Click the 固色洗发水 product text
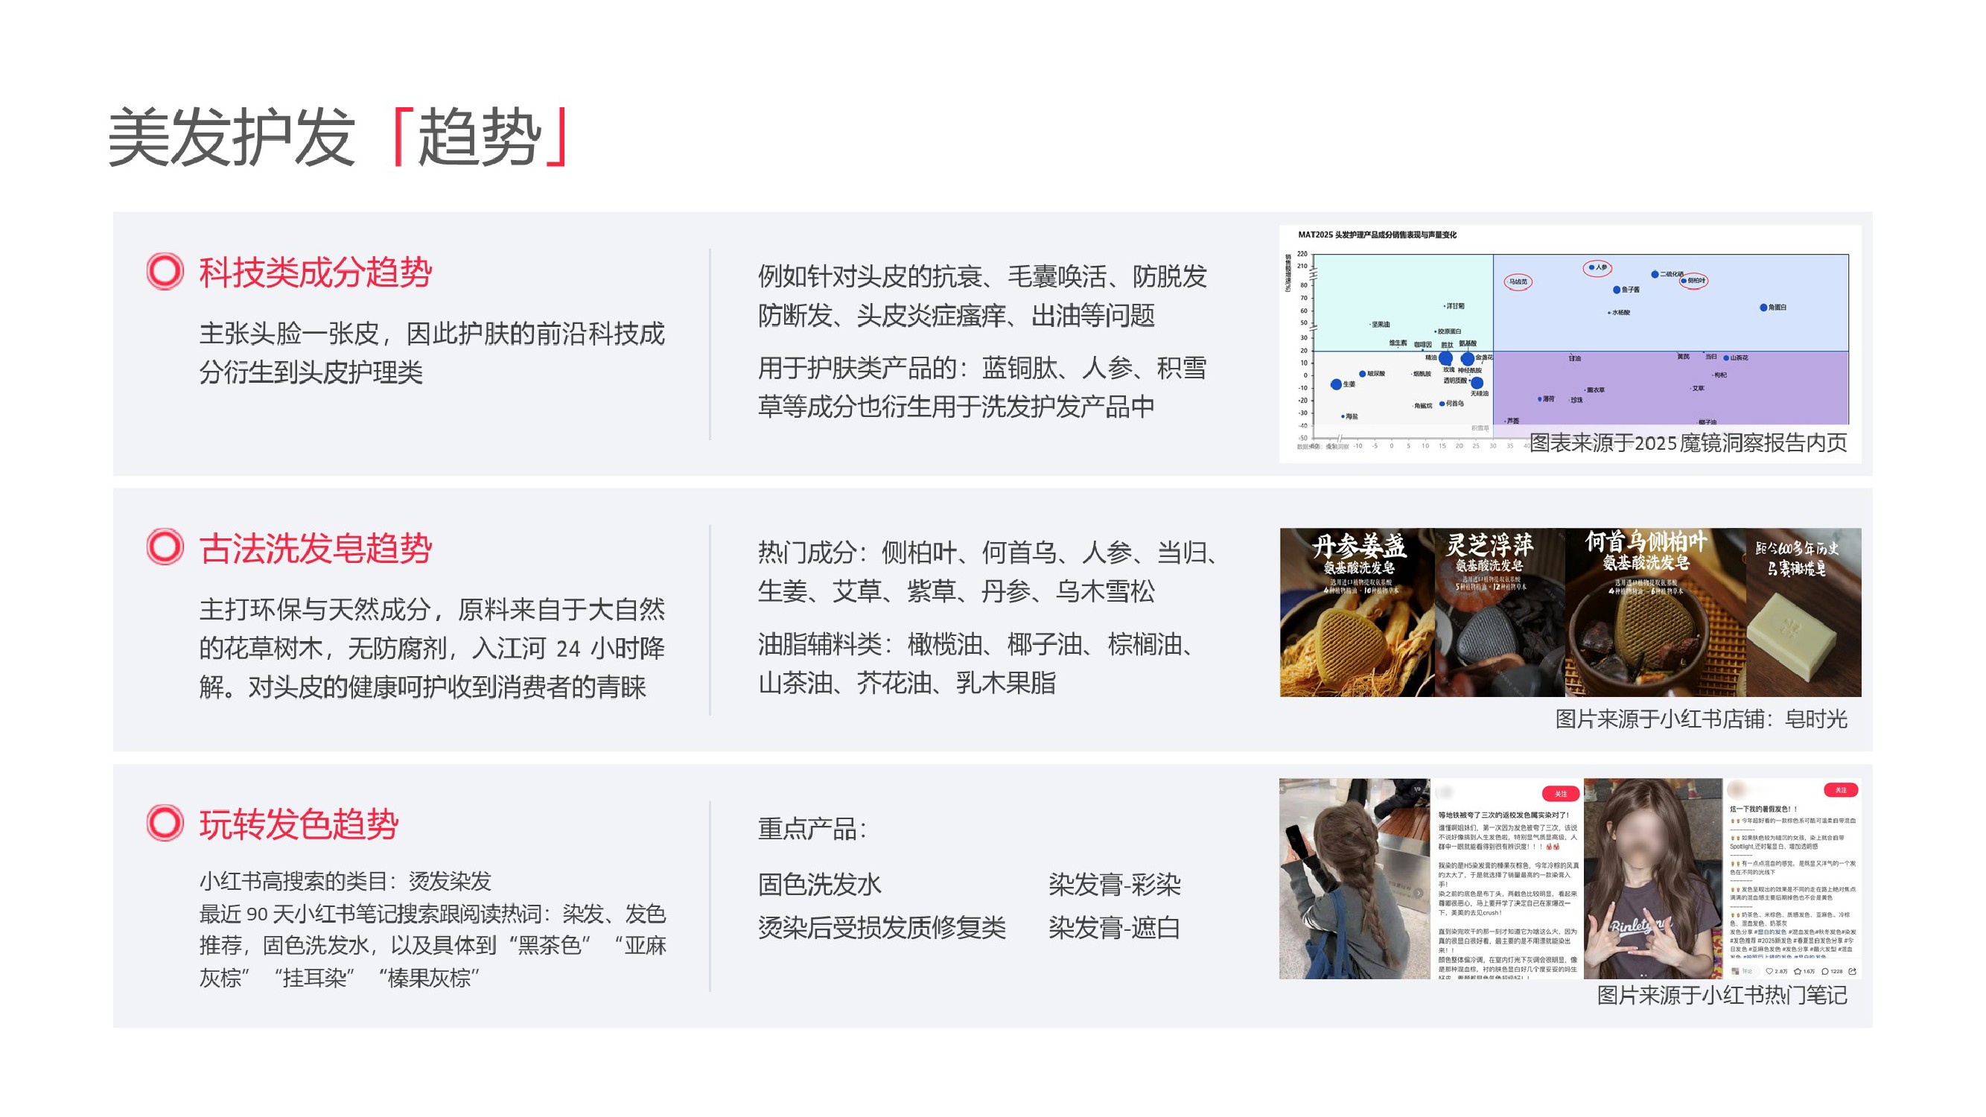 819,884
